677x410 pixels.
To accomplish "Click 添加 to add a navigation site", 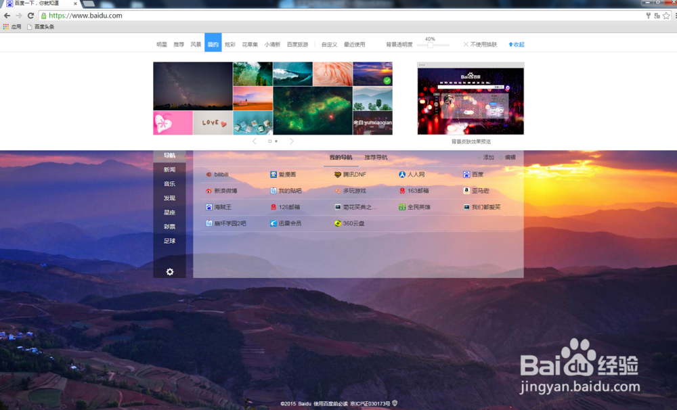I will (485, 158).
